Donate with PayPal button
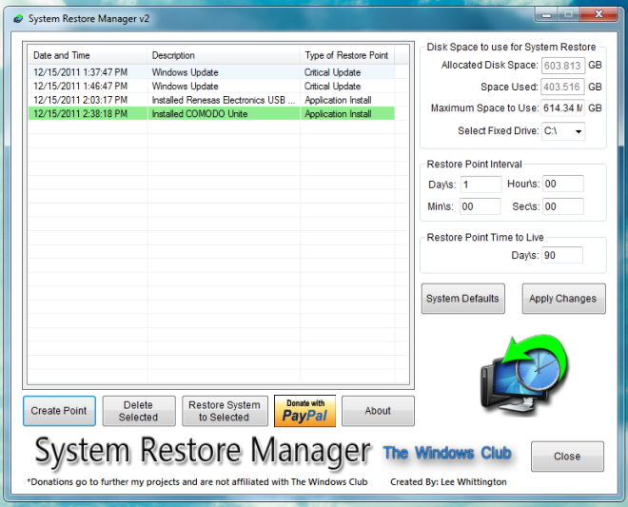 (304, 411)
